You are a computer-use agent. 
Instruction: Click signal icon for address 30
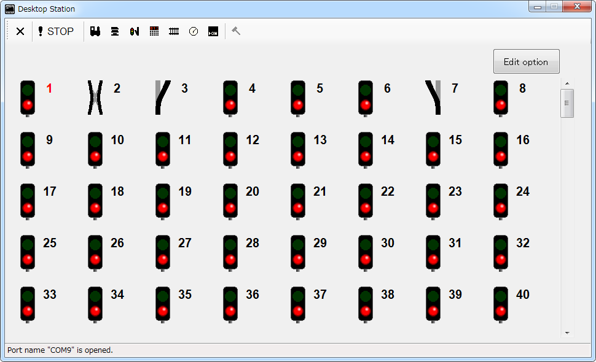(366, 253)
